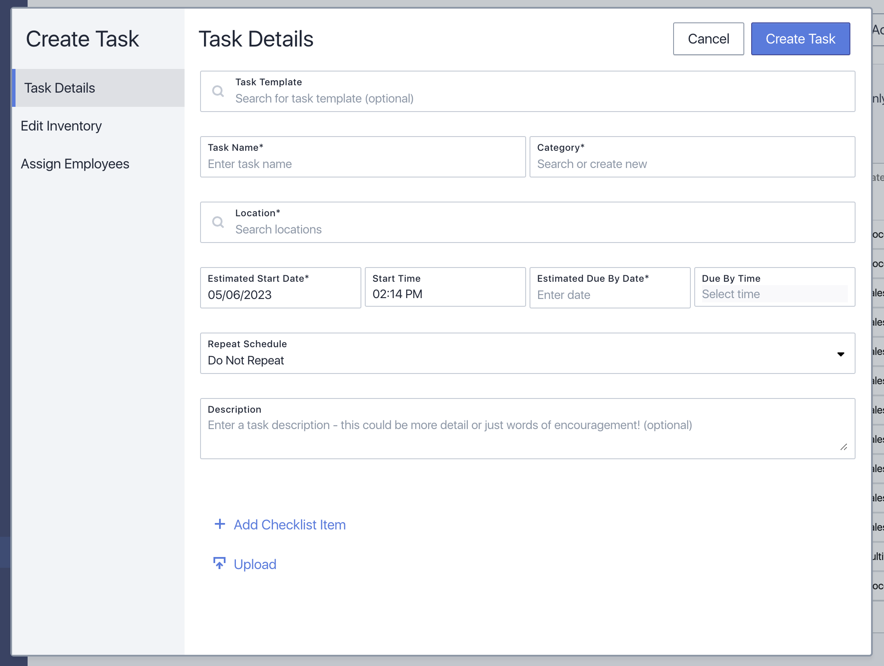Click the Task Template search magnifier icon
Screen dimensions: 884x666
coord(218,91)
